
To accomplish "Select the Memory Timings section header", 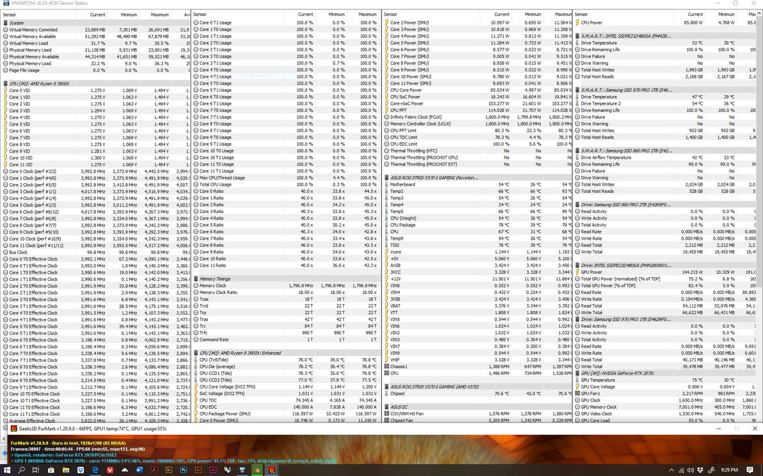I will click(286, 278).
